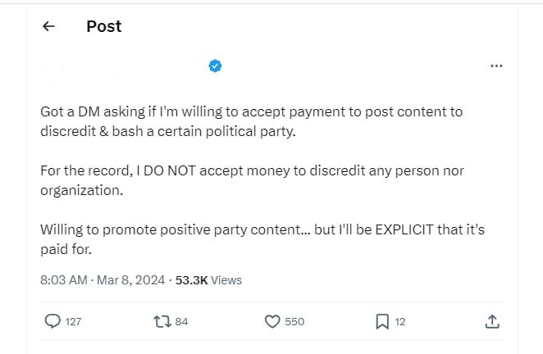543x354 pixels.
Task: Click the 550 likes count
Action: [294, 322]
